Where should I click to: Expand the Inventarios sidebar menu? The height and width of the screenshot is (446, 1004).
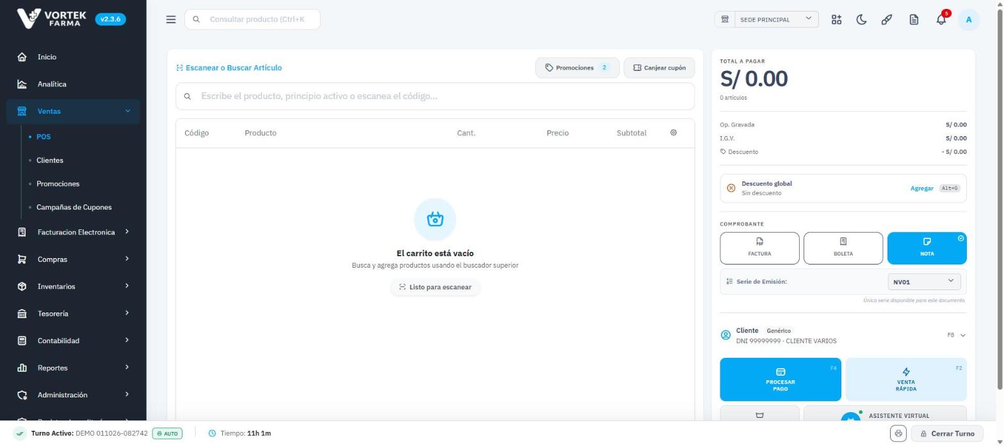[x=73, y=286]
